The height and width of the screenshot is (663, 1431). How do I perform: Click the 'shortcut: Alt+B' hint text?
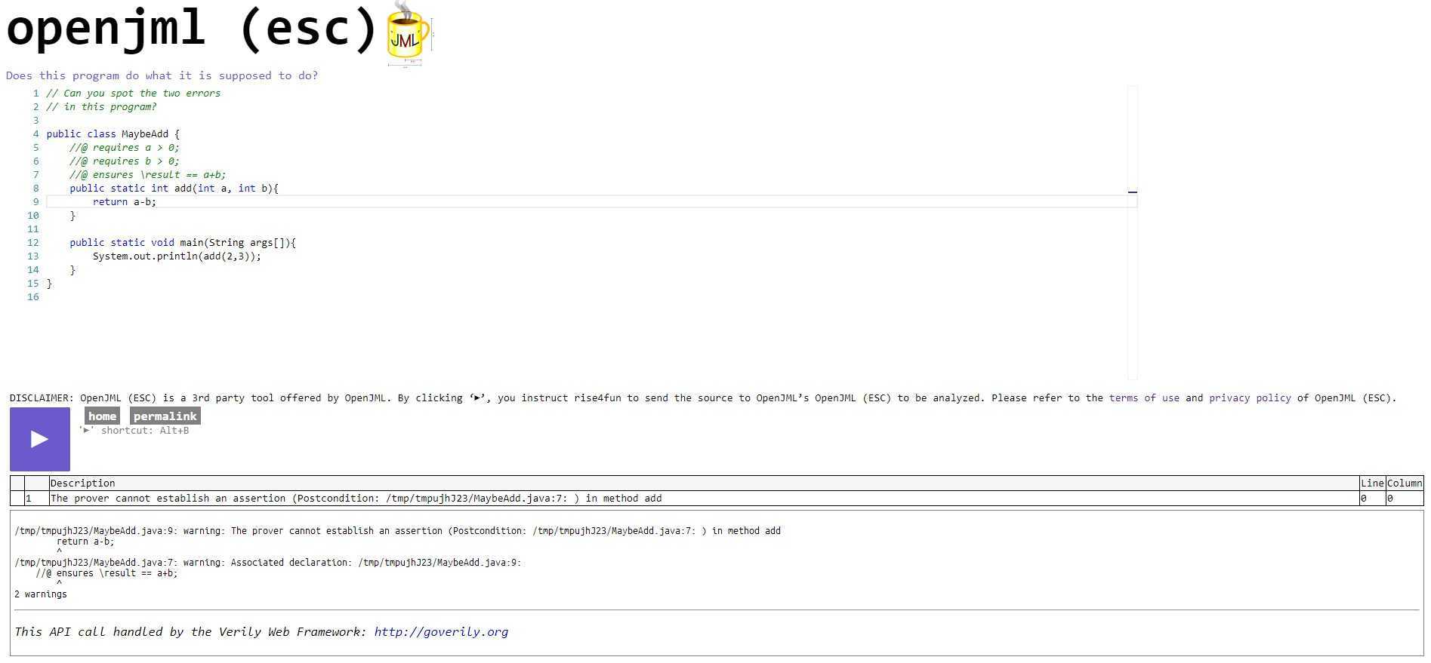click(x=134, y=431)
